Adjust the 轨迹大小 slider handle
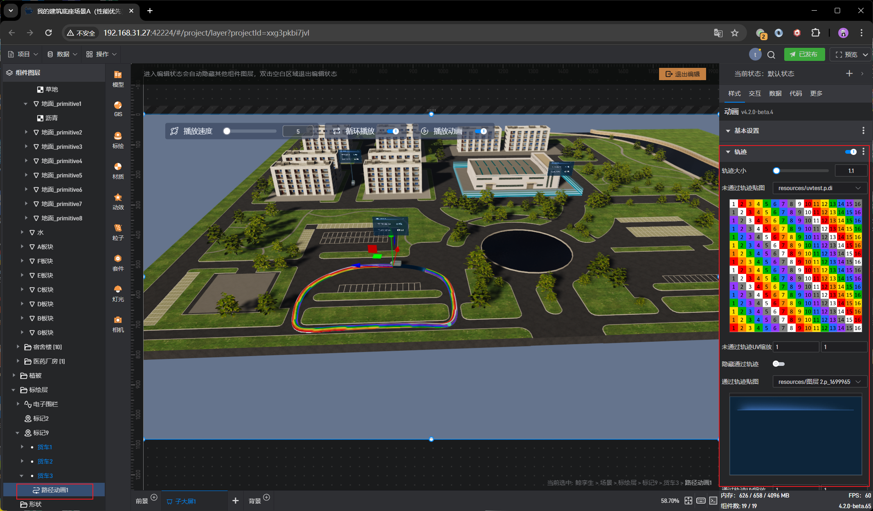Screen dimensions: 873x511 (776, 171)
